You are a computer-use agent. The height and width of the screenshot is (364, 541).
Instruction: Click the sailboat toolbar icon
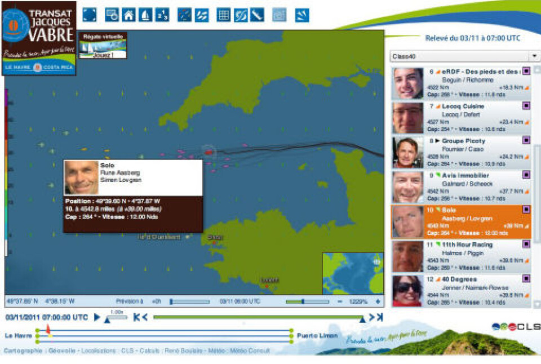tap(145, 15)
